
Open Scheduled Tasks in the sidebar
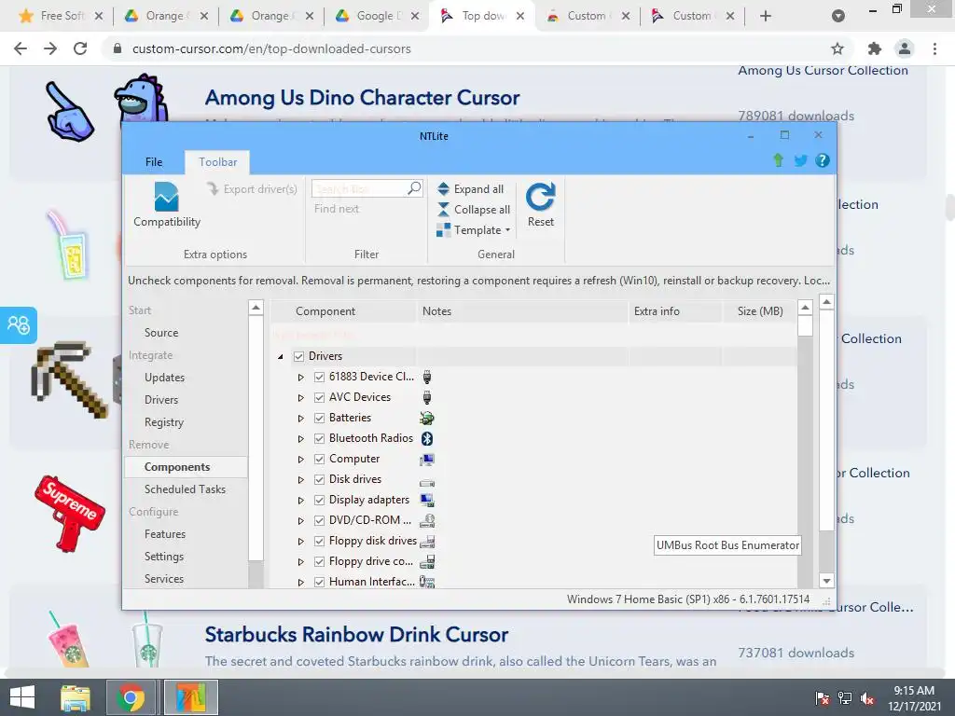pyautogui.click(x=185, y=489)
